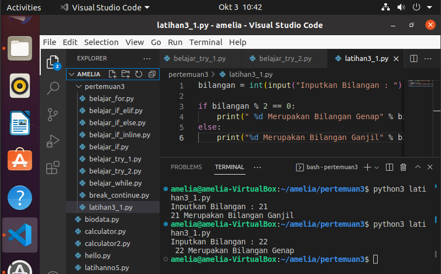The width and height of the screenshot is (441, 274).
Task: Switch to the PROBLEMS panel tab
Action: pyautogui.click(x=186, y=167)
